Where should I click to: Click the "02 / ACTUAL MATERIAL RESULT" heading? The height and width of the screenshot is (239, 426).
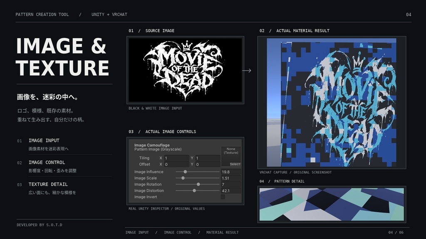tap(295, 31)
